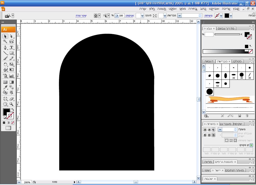Pick the Eyedropper tool
Screen dimensions: 256x185
coord(5,87)
